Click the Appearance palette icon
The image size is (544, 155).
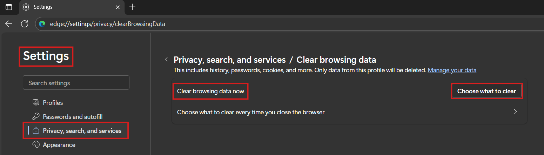click(x=36, y=145)
